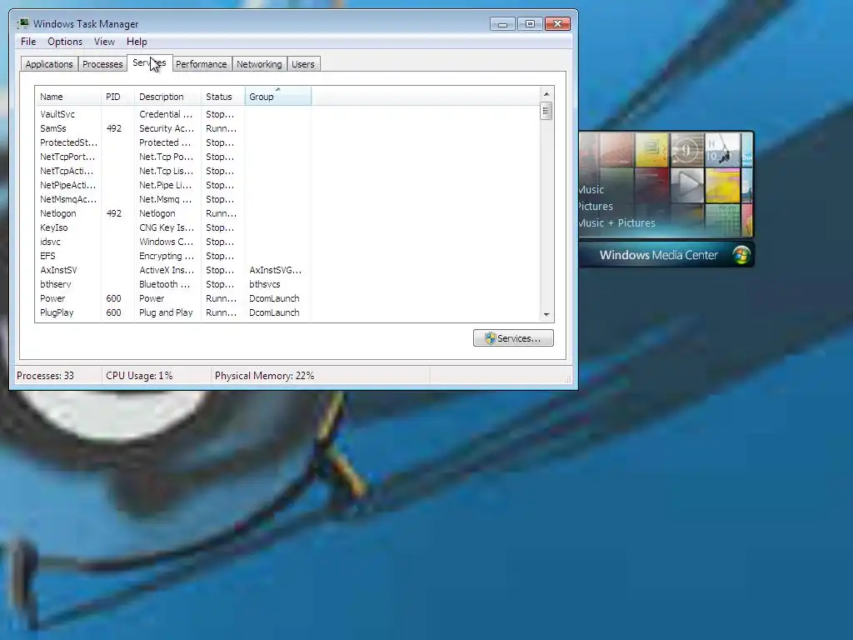Switch to the Performance tab

click(202, 64)
